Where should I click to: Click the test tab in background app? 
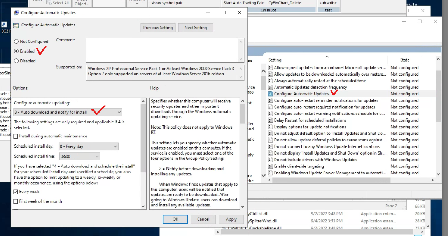(x=329, y=10)
